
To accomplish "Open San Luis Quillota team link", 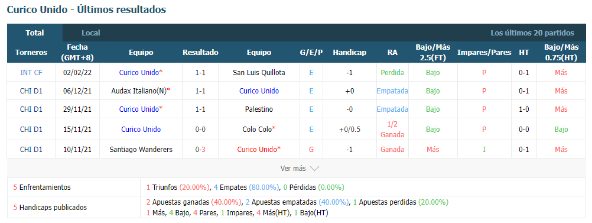I will point(259,73).
